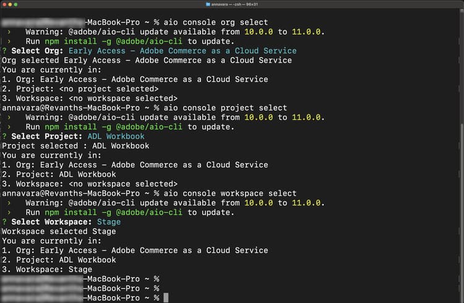Screen dimensions: 464x303
Task: Click the folder proxy icon in title bar
Action: [208, 4]
